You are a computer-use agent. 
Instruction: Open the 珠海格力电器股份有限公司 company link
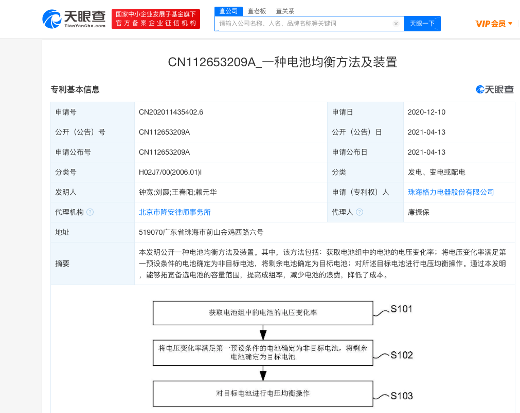451,192
